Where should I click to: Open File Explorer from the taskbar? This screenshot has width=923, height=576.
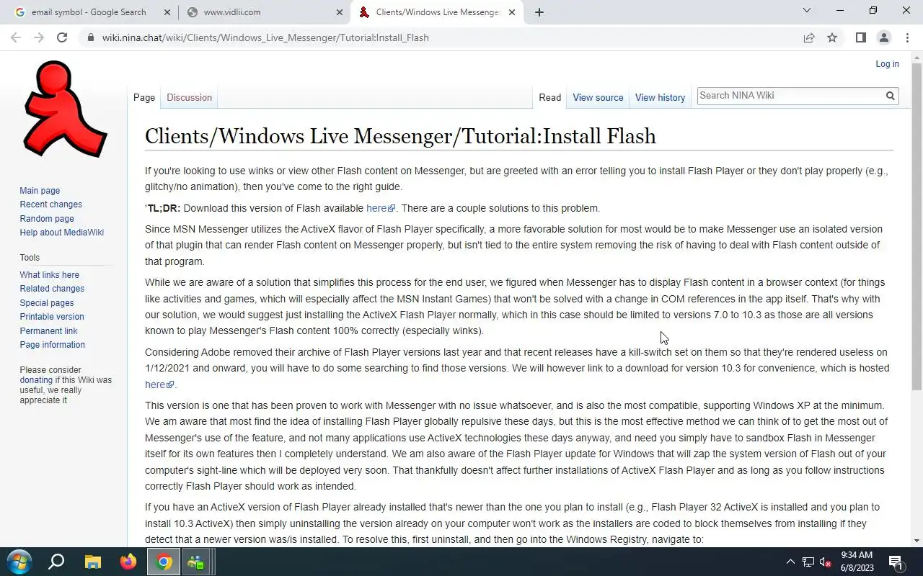[92, 562]
